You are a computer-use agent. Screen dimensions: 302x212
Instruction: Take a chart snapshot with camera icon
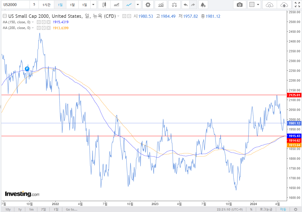tap(240, 5)
